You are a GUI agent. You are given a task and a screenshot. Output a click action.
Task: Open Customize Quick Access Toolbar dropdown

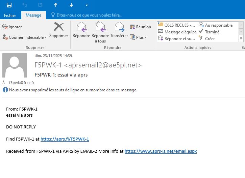pos(87,5)
